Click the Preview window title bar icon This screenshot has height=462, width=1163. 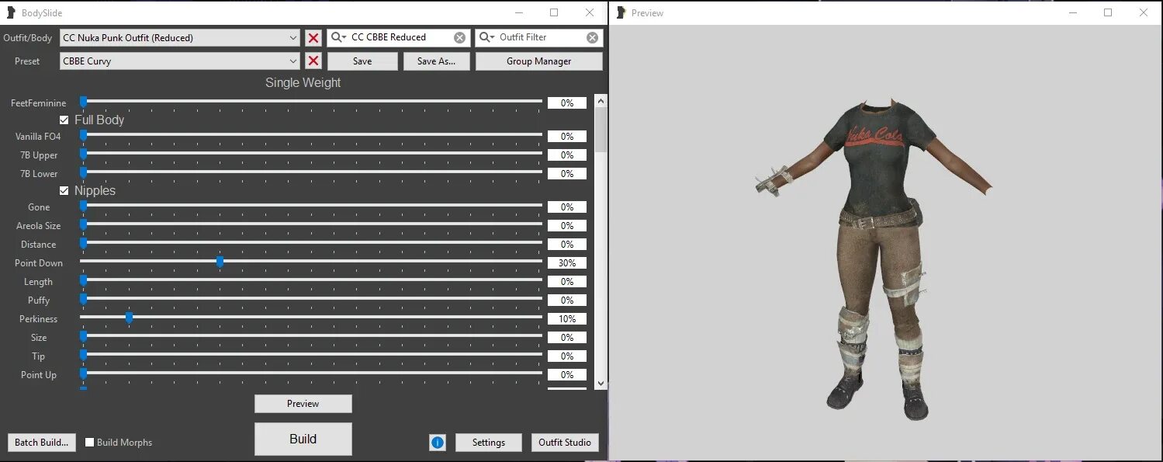(621, 12)
